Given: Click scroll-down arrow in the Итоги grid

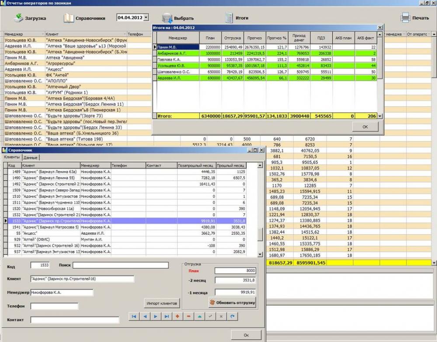Looking at the screenshot, I should point(380,116).
